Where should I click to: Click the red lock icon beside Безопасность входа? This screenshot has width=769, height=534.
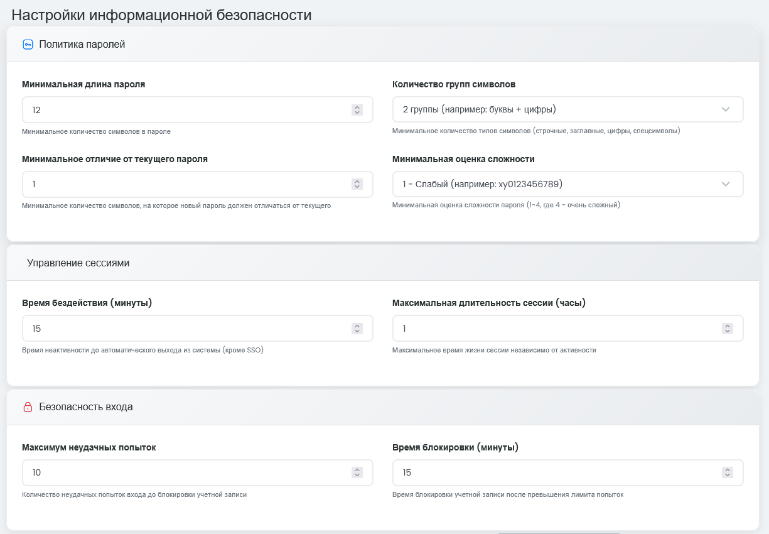(x=28, y=407)
